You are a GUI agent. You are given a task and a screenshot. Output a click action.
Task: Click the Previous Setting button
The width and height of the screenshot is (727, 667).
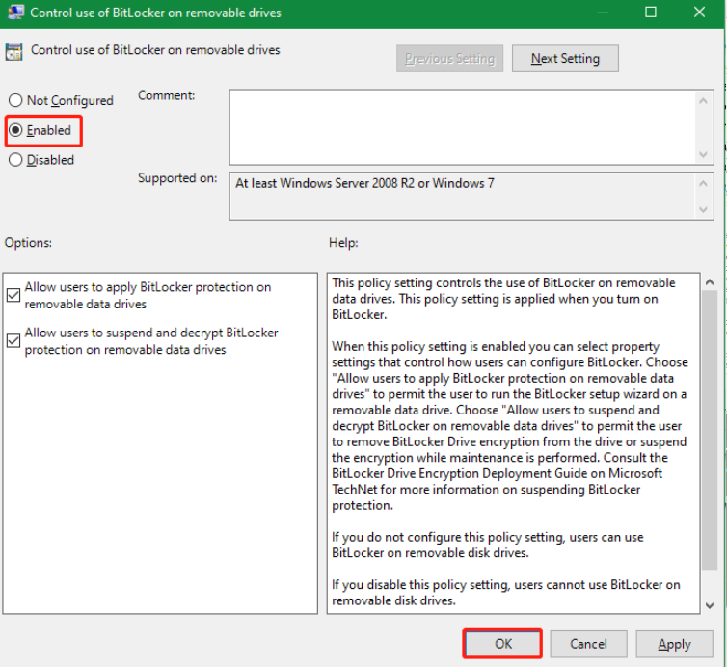(449, 59)
